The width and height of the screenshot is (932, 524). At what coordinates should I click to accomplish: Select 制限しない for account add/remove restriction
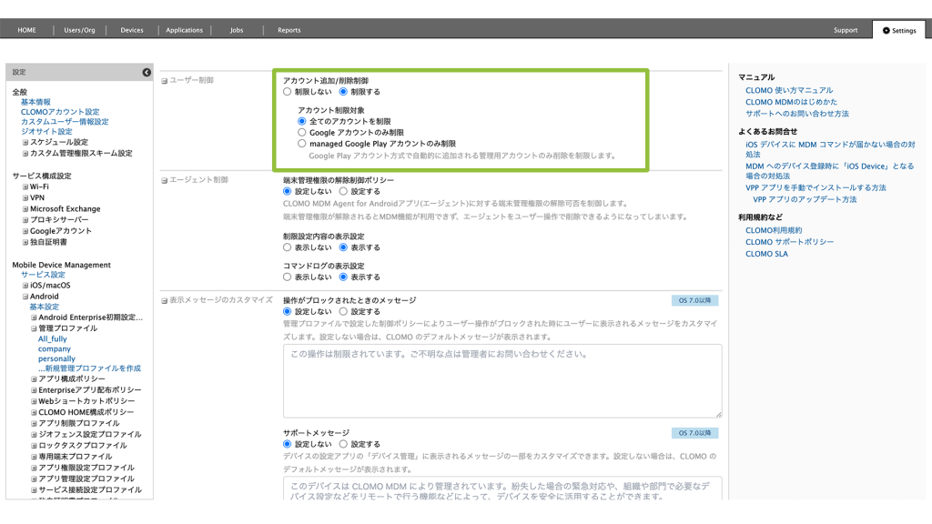tap(288, 92)
